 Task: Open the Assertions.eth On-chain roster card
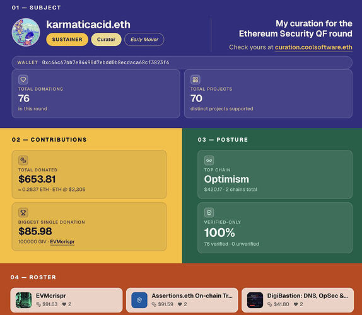tap(182, 300)
